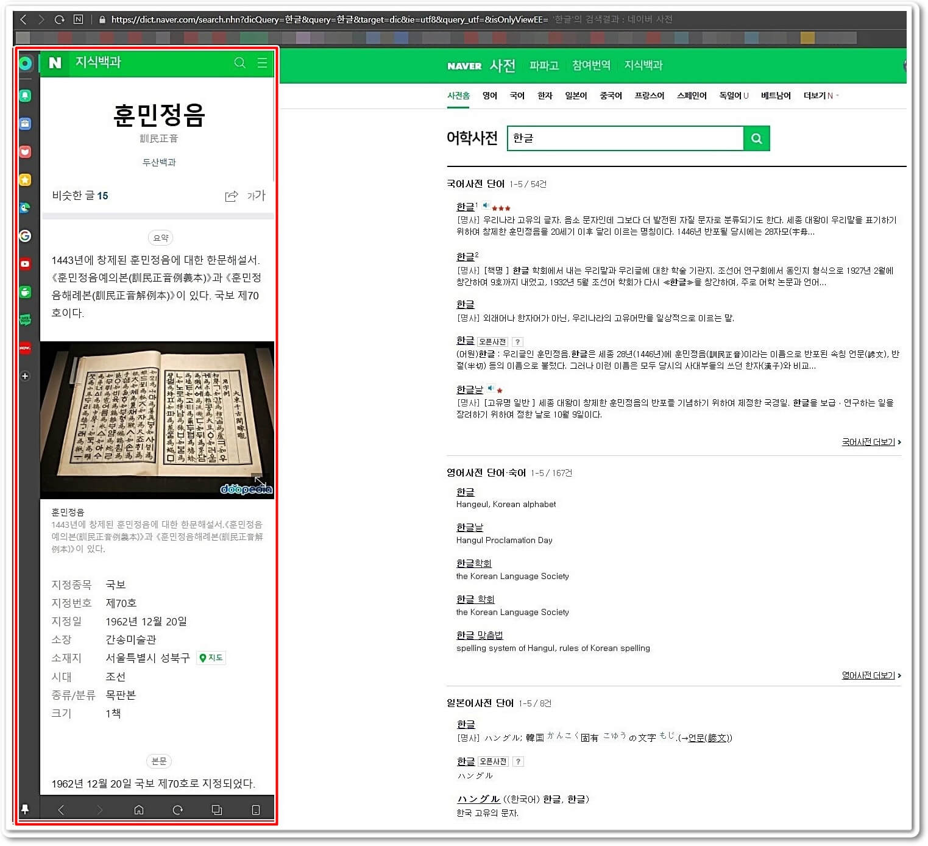Reload the sidebar panel page
The width and height of the screenshot is (928, 846).
click(x=178, y=810)
